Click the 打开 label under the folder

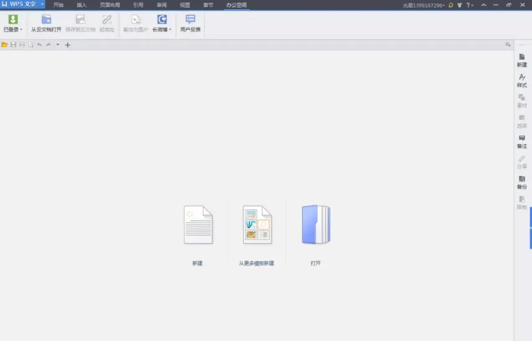point(315,263)
